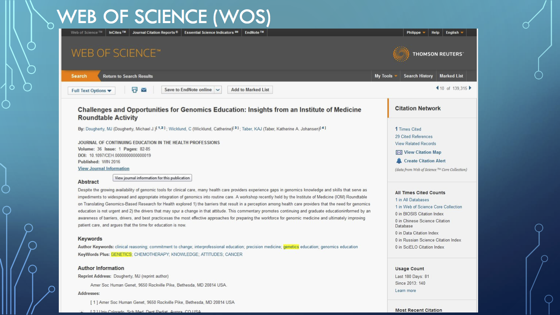Open the English language dropdown
This screenshot has width=560, height=315.
pyautogui.click(x=455, y=32)
